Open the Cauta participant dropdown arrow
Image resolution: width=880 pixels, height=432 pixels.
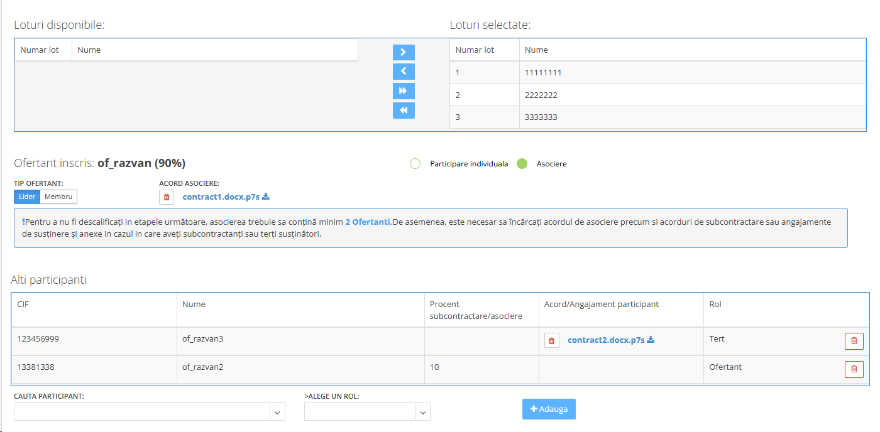click(277, 412)
